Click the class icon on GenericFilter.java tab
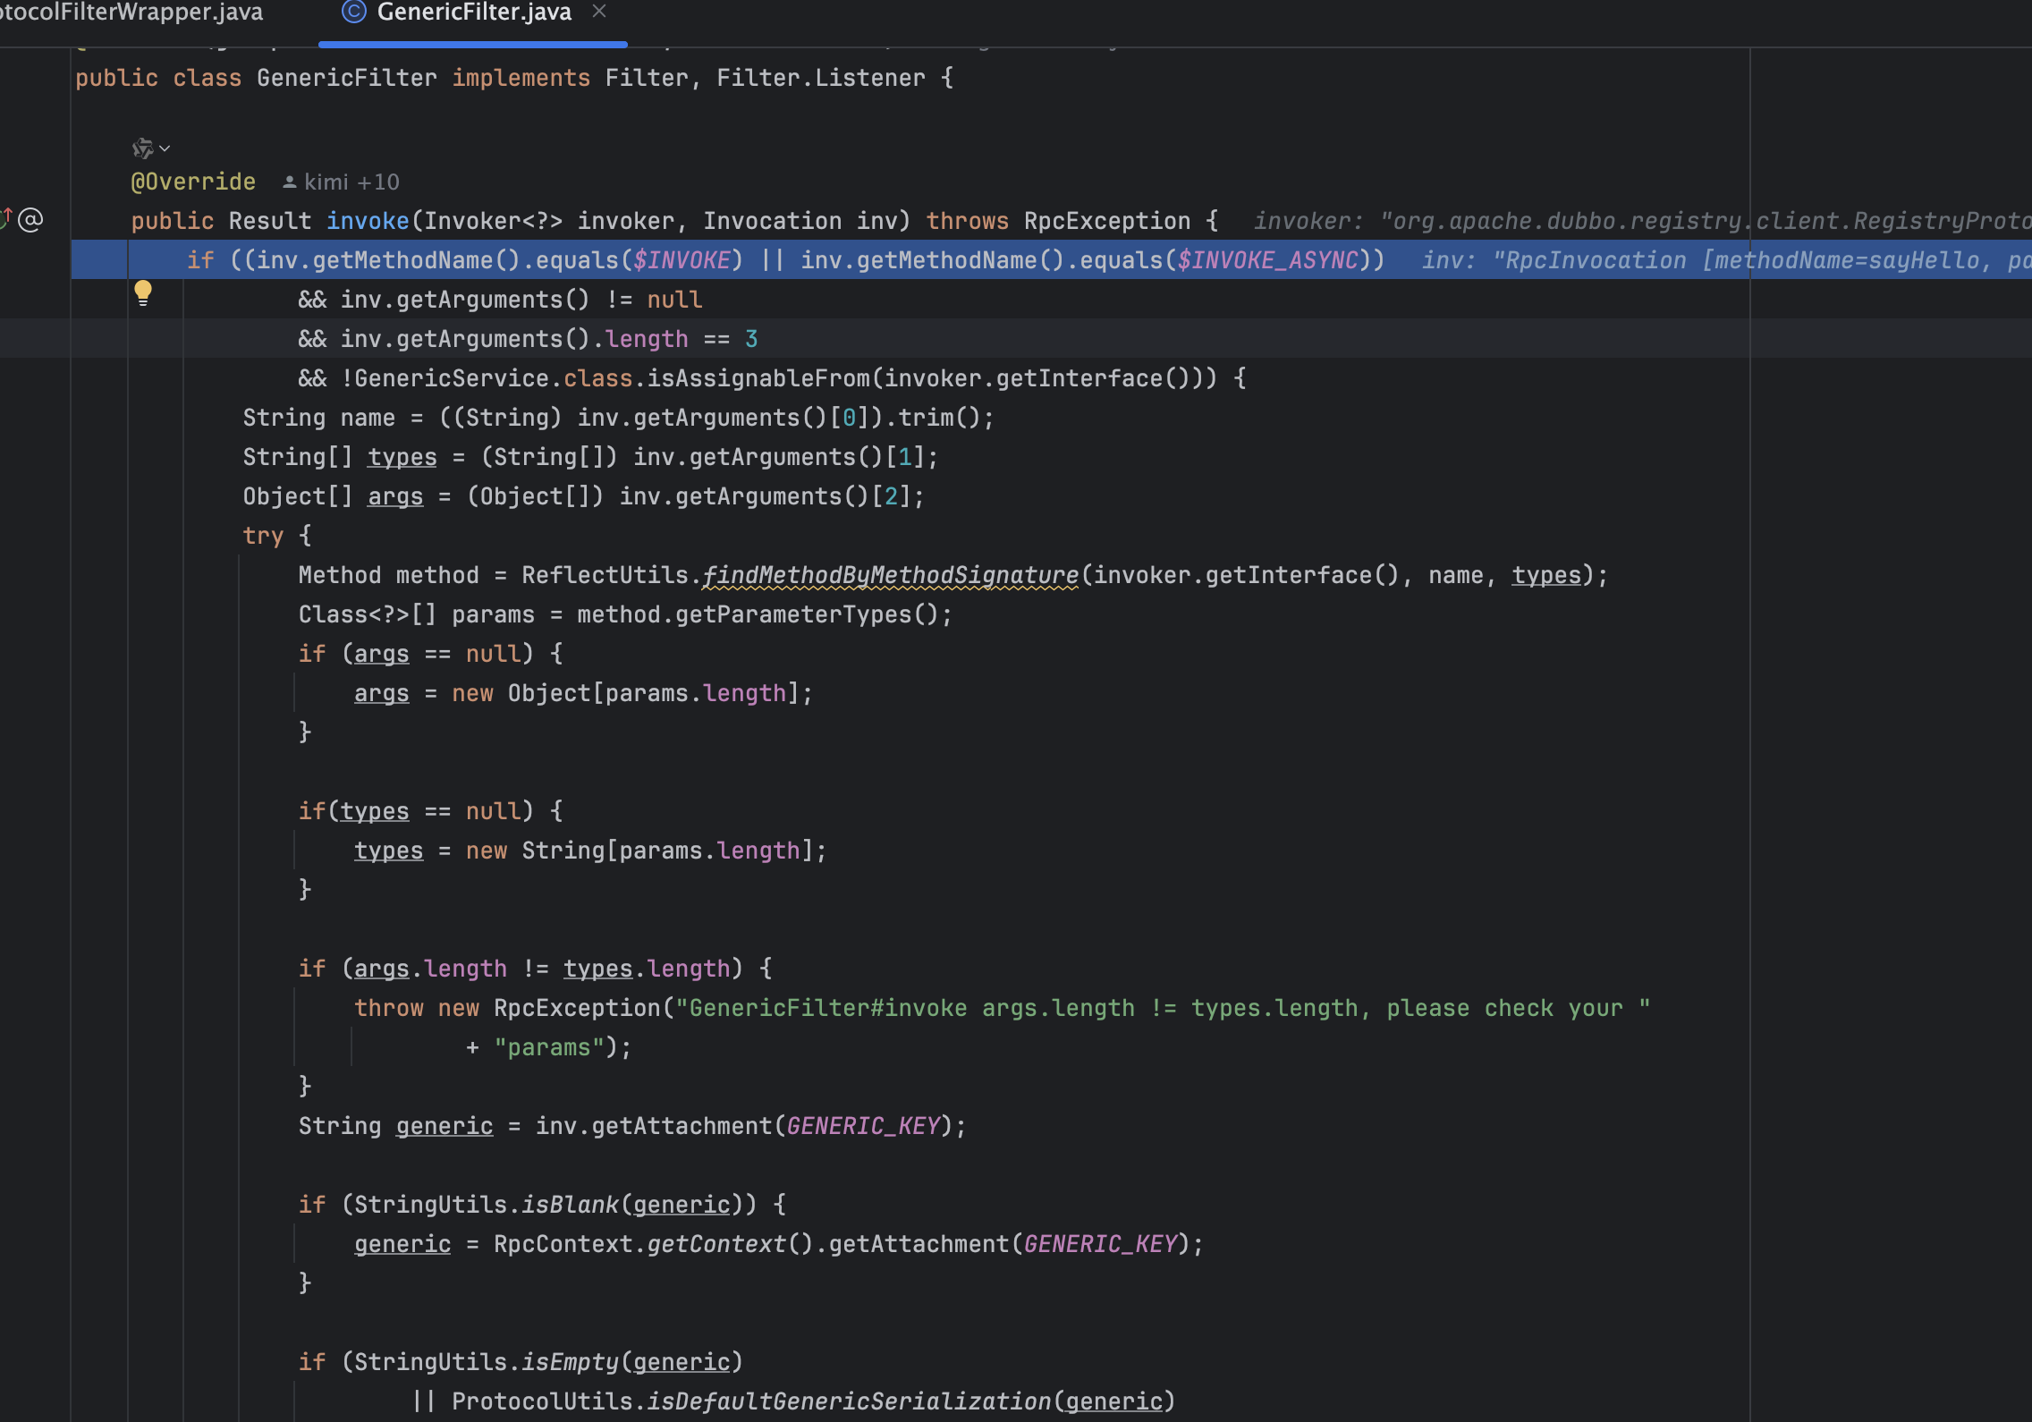2032x1422 pixels. click(x=354, y=12)
